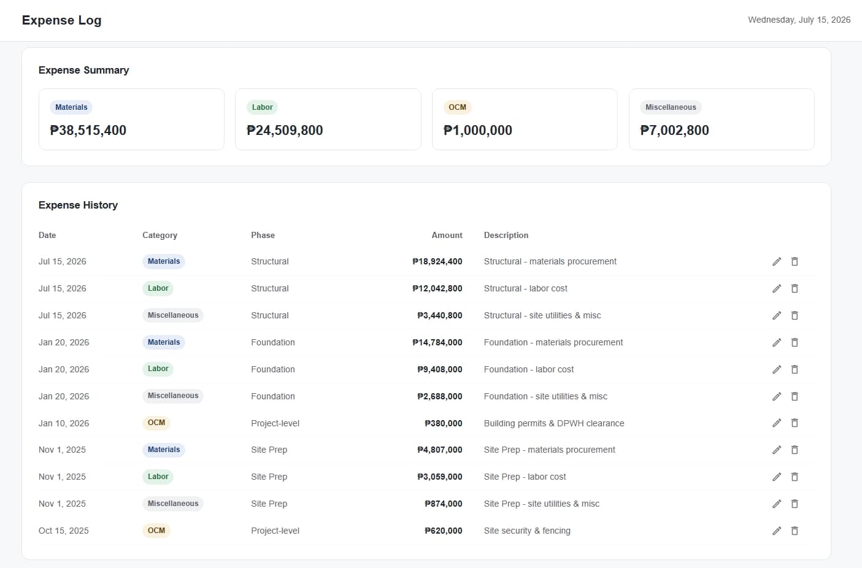Click the OCM badge in Oct 15 row
The width and height of the screenshot is (862, 568).
point(156,531)
